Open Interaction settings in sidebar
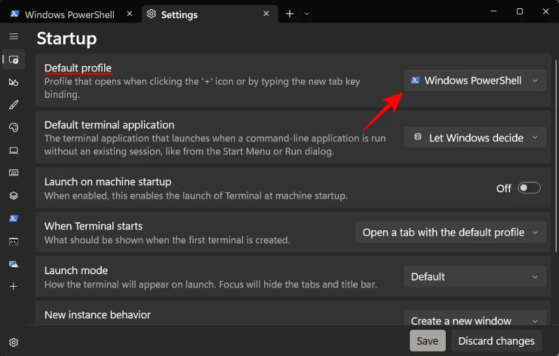The width and height of the screenshot is (559, 356). pyautogui.click(x=13, y=83)
